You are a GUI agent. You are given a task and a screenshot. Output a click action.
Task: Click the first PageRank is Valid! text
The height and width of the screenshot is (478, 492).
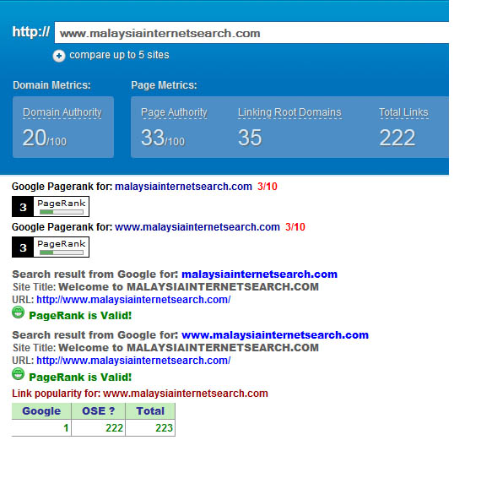pyautogui.click(x=80, y=316)
